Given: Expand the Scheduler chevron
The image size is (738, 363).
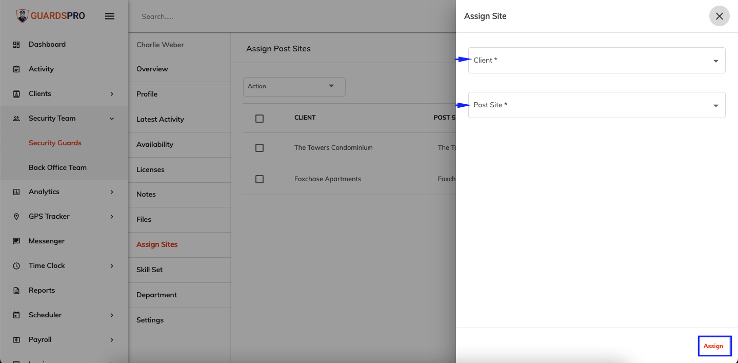Looking at the screenshot, I should point(112,315).
